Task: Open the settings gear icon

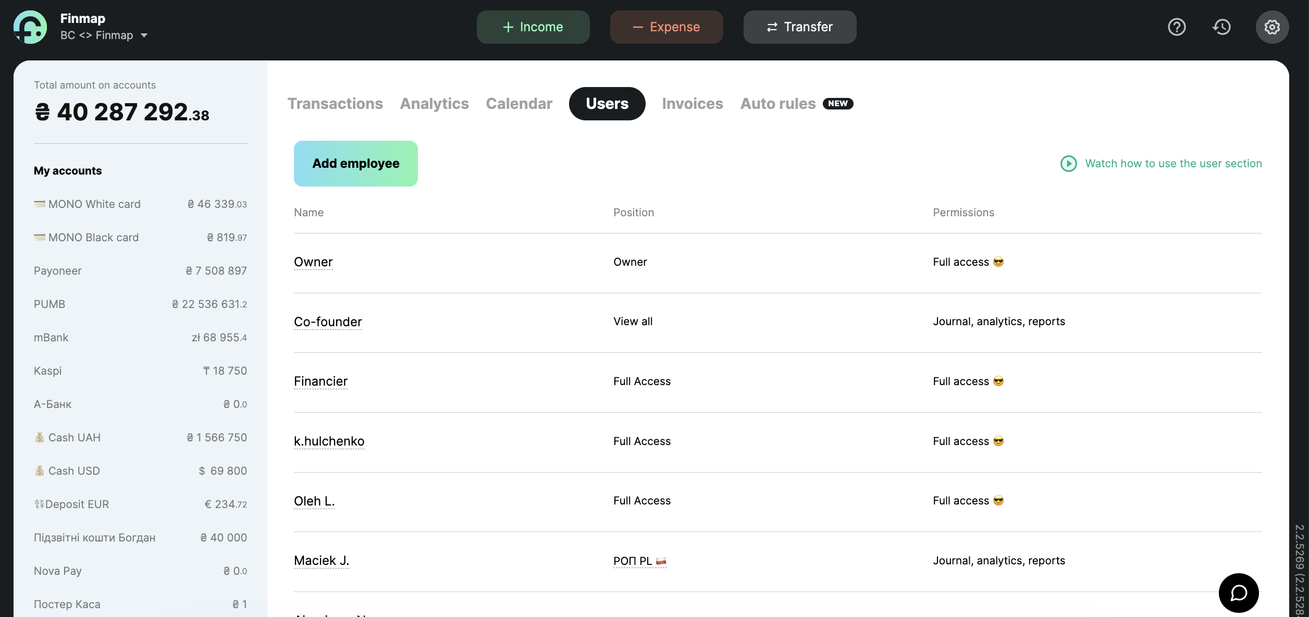Action: [1272, 27]
